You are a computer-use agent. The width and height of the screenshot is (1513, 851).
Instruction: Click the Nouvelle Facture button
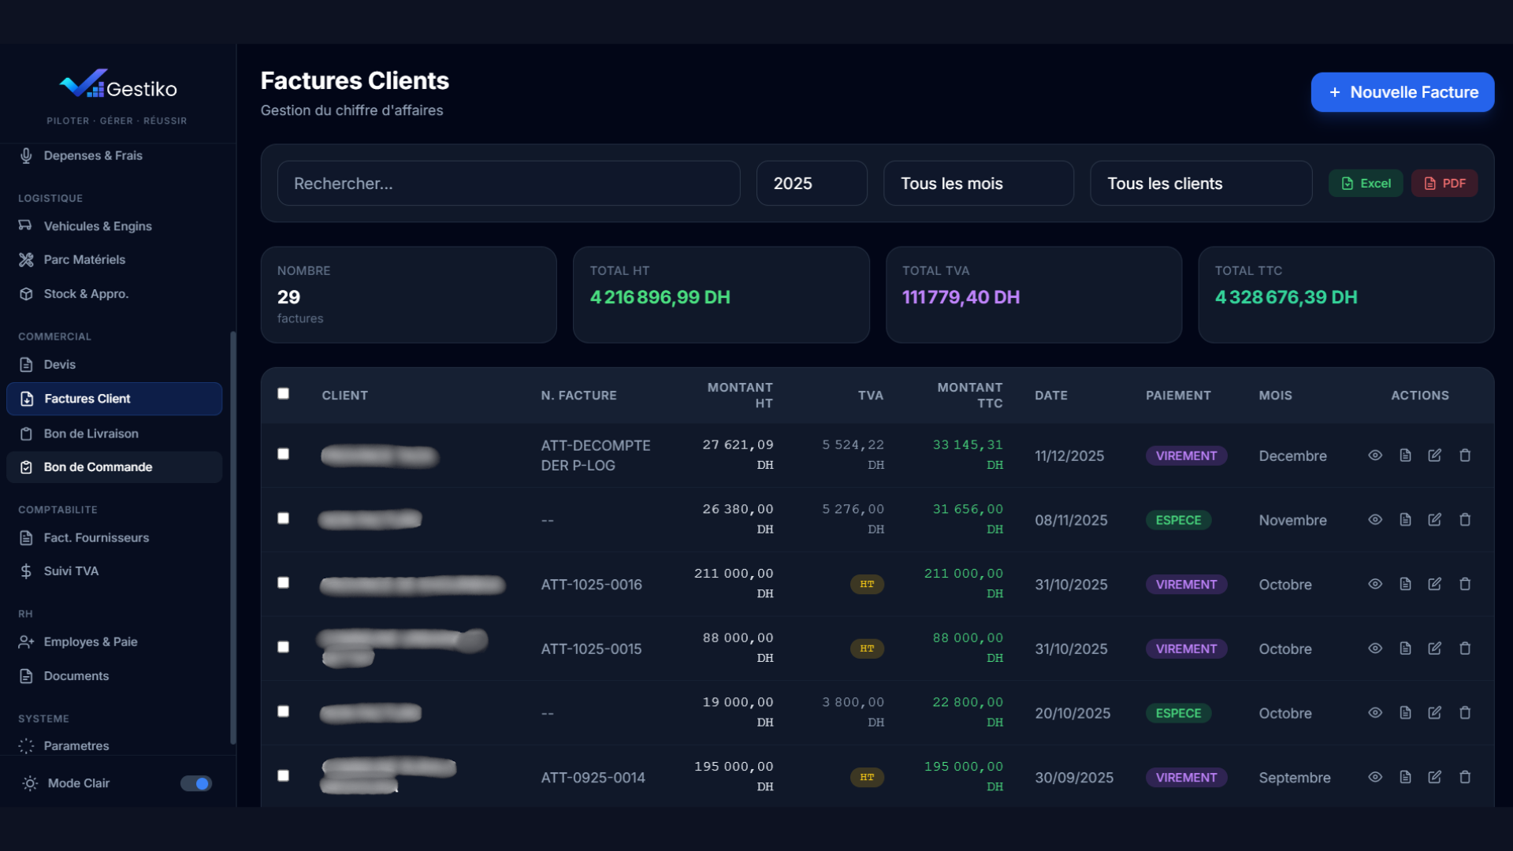(1402, 92)
